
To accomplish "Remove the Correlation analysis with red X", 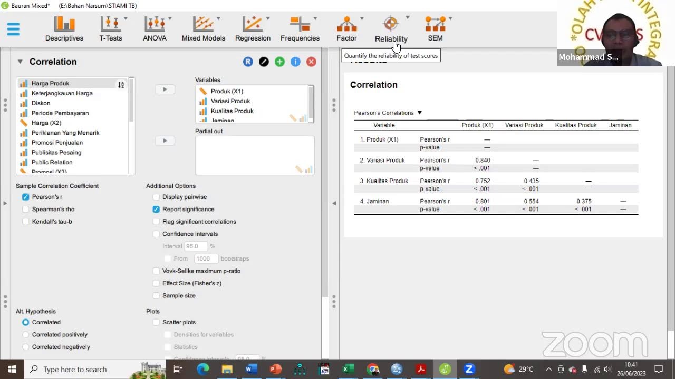I will coord(311,62).
